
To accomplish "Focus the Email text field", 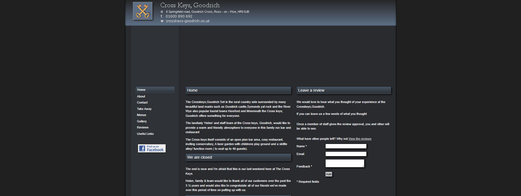I will tap(346, 154).
